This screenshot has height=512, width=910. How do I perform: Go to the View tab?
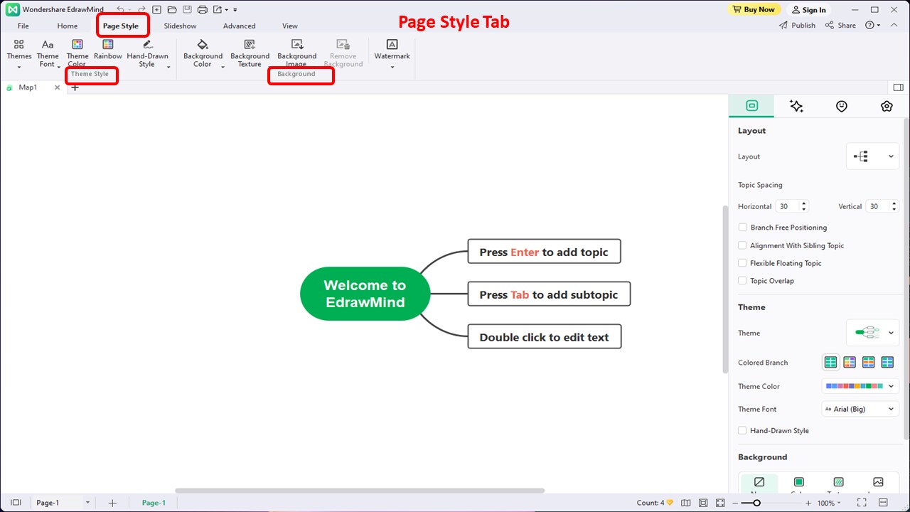pos(290,26)
